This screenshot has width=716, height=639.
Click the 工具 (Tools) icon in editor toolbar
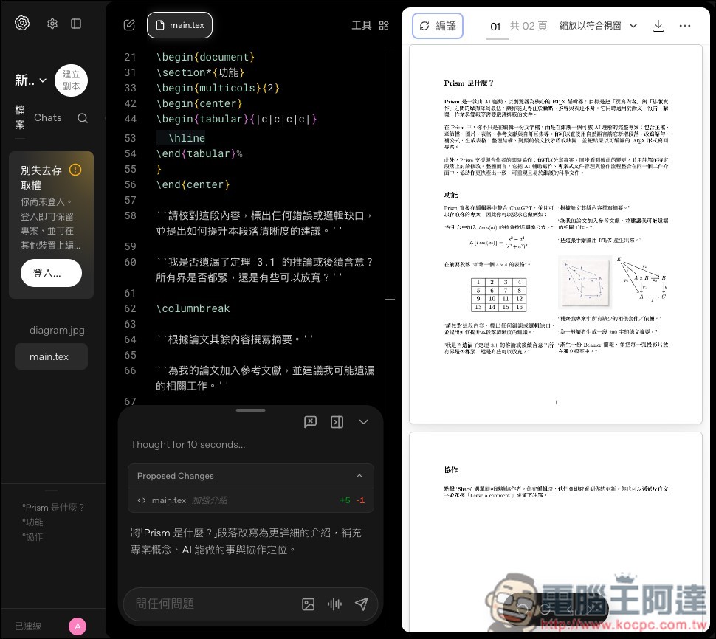(362, 24)
